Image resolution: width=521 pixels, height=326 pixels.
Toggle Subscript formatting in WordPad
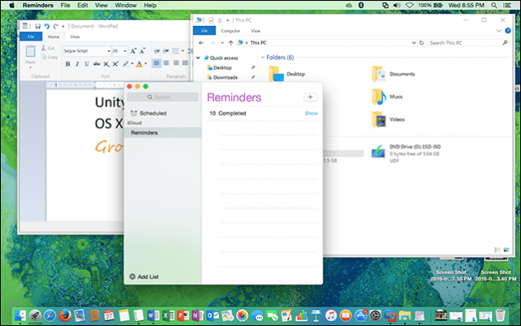(106, 63)
